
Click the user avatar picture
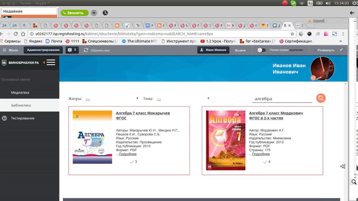[x=322, y=69]
